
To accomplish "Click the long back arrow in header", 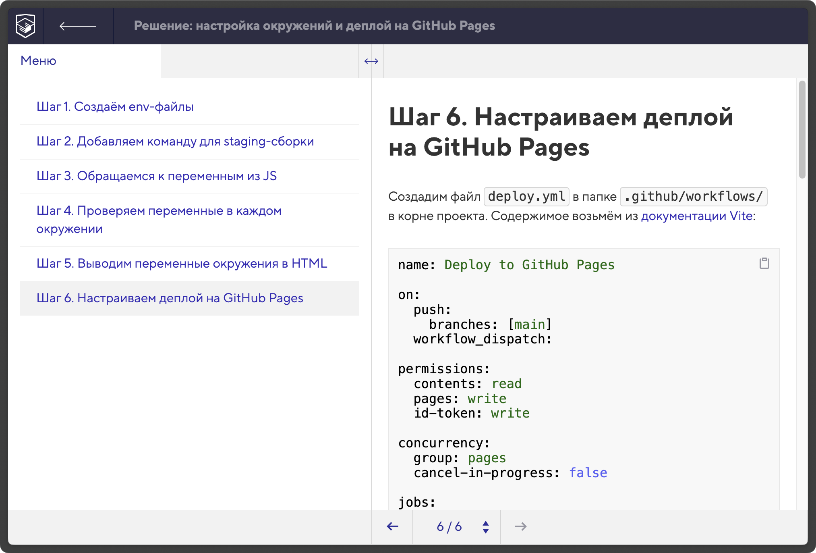I will click(78, 26).
